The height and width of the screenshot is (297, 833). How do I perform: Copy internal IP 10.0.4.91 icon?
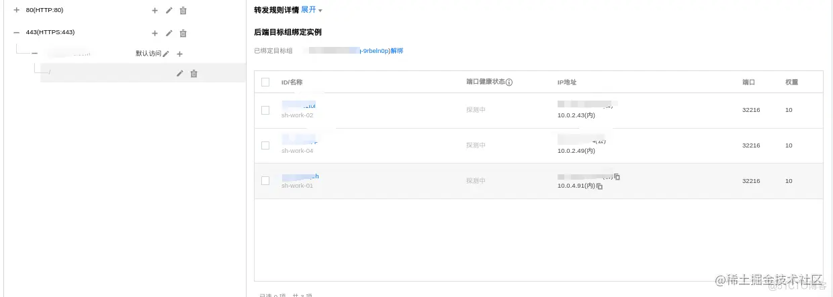pos(599,186)
